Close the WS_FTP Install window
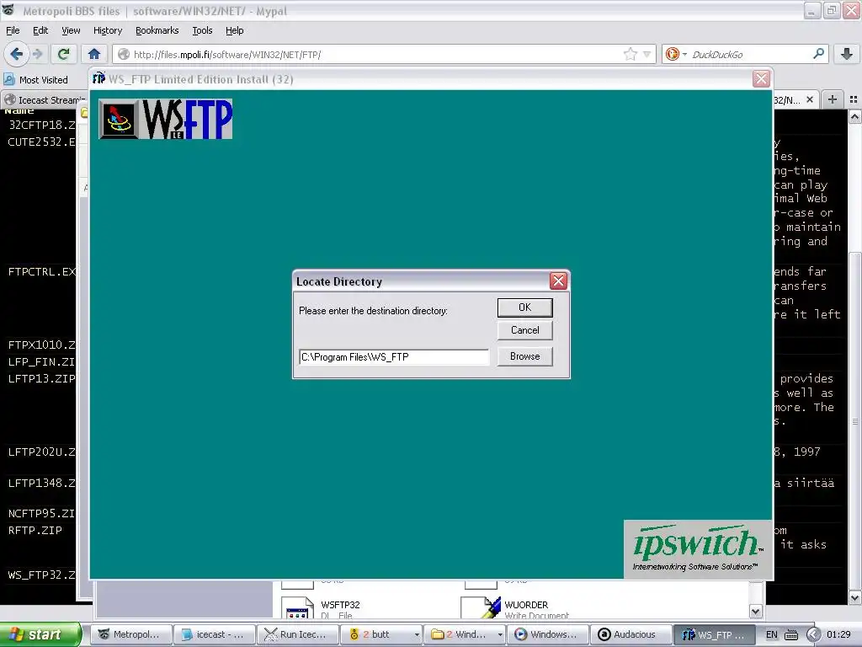The image size is (862, 647). point(761,78)
